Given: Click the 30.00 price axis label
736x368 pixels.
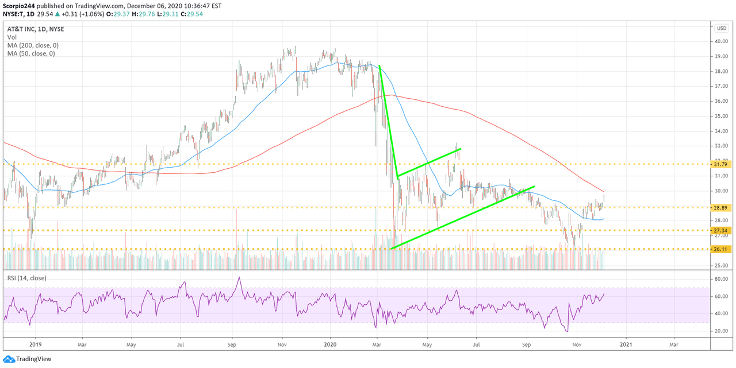Looking at the screenshot, I should (722, 191).
